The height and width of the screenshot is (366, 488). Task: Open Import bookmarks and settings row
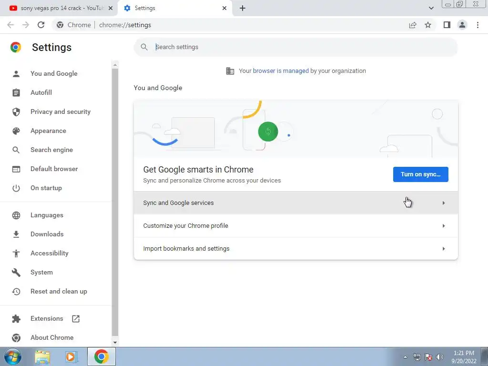295,248
